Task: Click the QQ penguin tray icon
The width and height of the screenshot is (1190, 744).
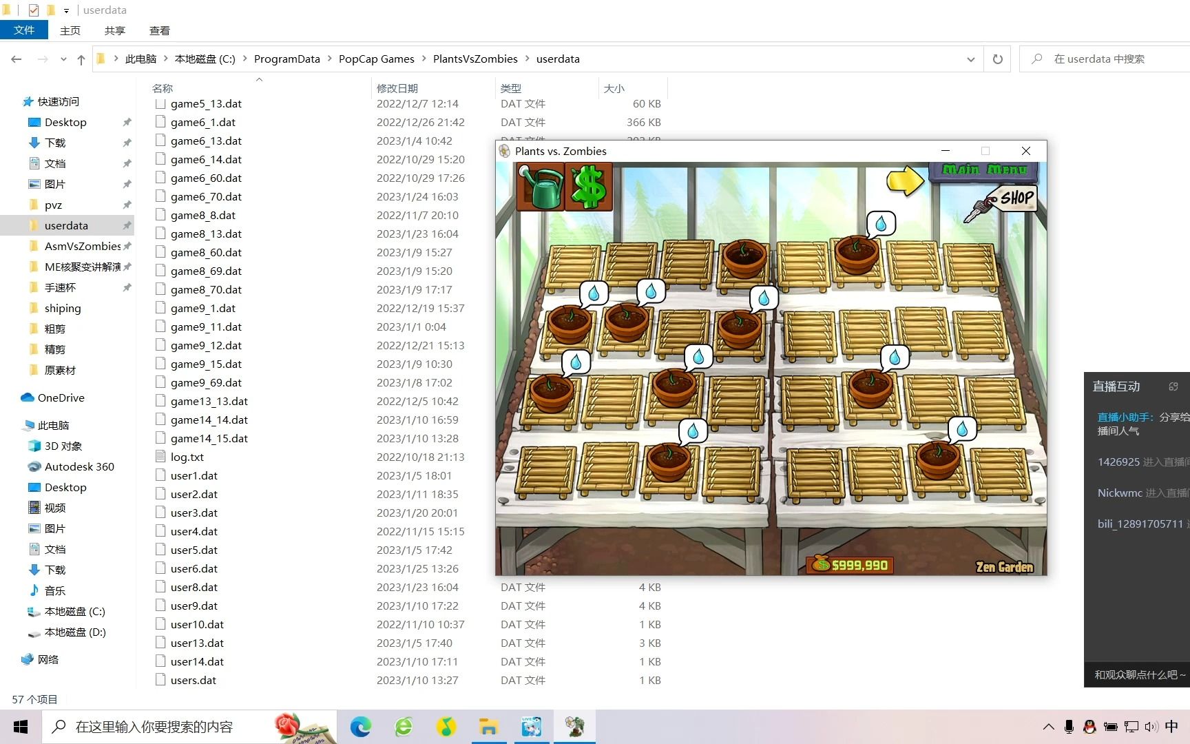Action: 1089,727
